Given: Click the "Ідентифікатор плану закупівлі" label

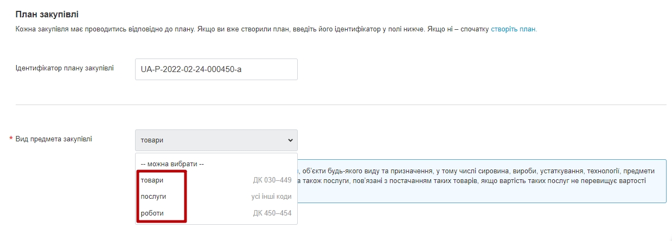Looking at the screenshot, I should pyautogui.click(x=65, y=68).
